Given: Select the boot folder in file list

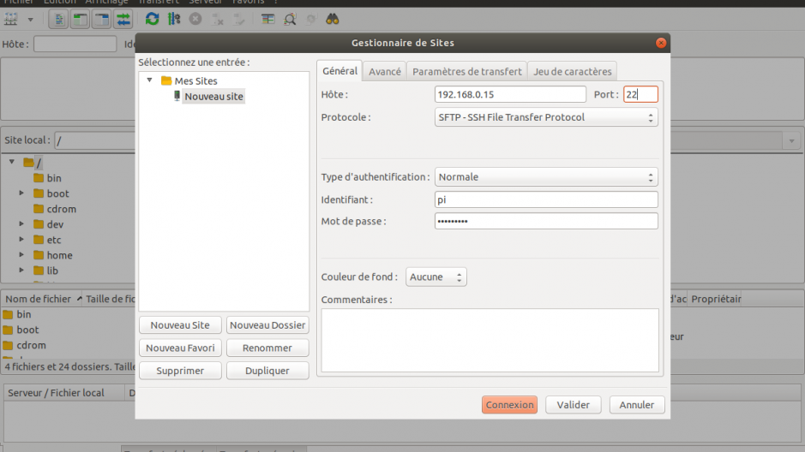Looking at the screenshot, I should (x=27, y=330).
